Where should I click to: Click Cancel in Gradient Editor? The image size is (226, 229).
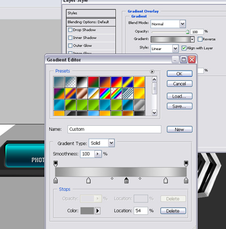click(x=180, y=83)
